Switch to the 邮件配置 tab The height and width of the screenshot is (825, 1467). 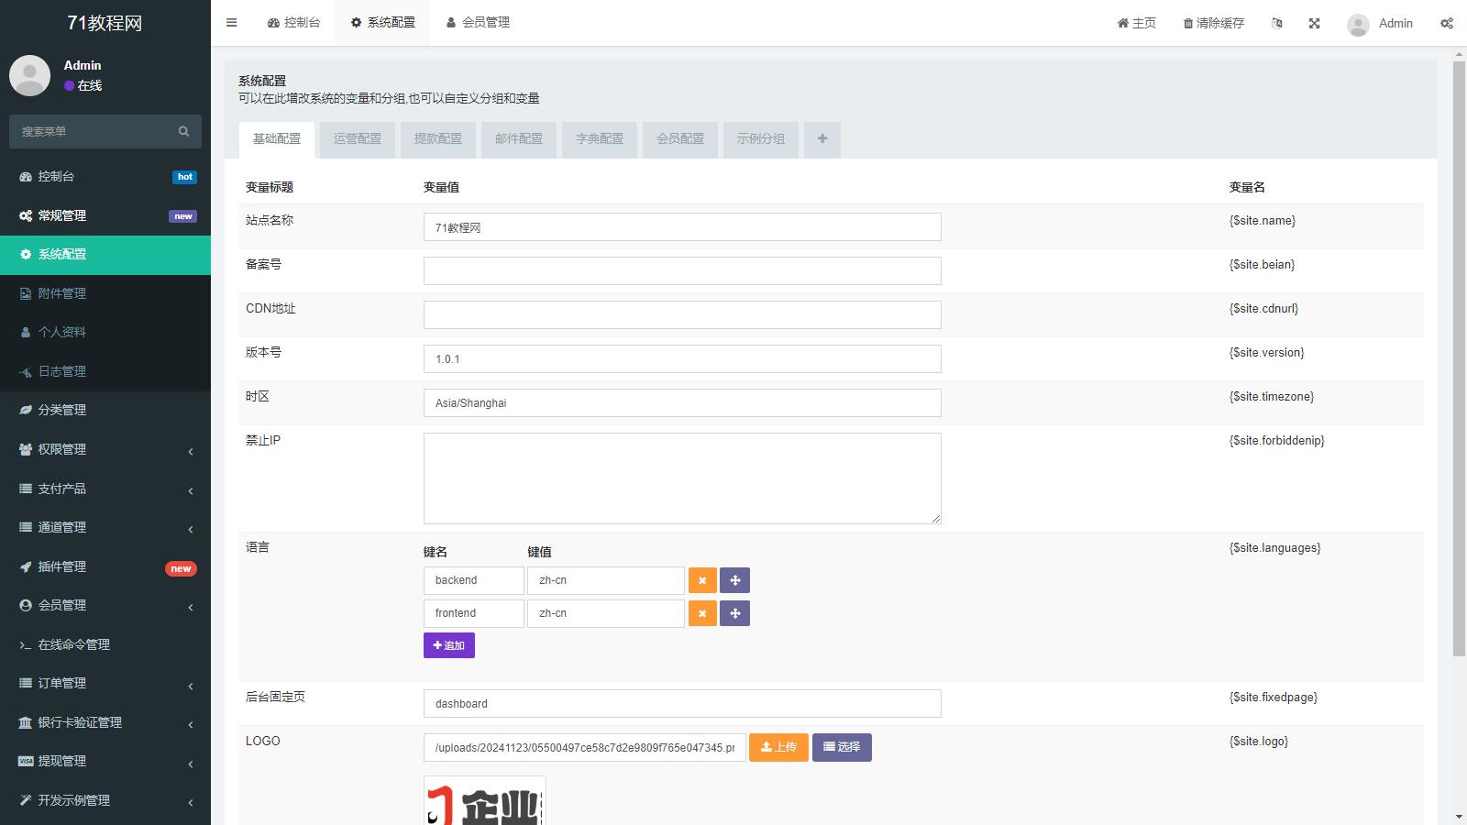point(519,139)
